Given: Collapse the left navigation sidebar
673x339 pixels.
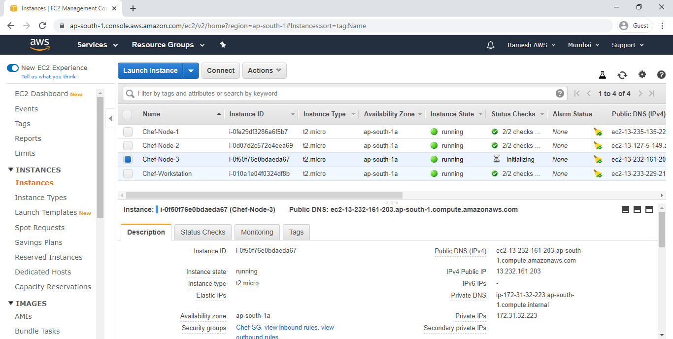Looking at the screenshot, I should (110, 118).
